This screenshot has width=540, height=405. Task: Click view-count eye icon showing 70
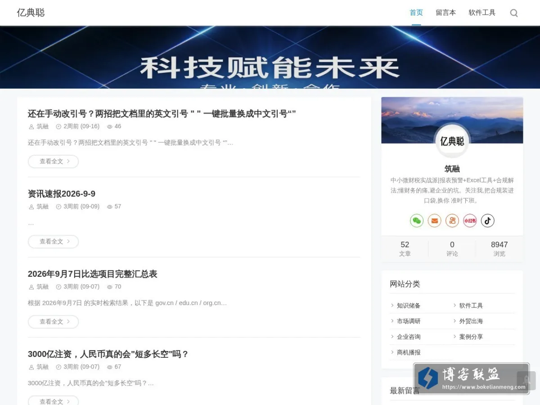(109, 287)
